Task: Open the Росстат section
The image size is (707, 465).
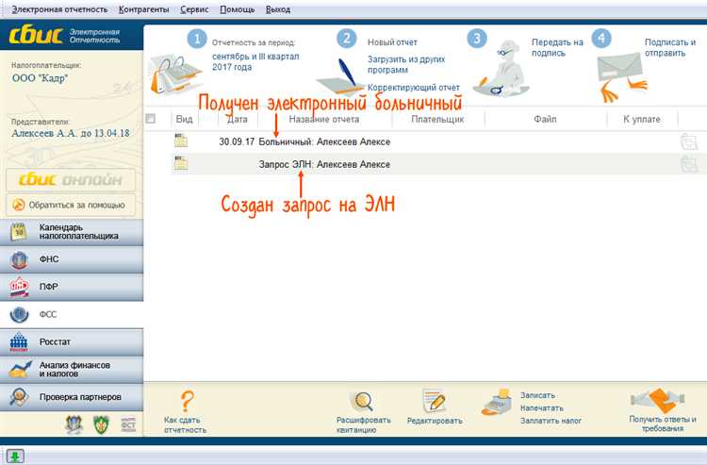Action: [x=72, y=341]
